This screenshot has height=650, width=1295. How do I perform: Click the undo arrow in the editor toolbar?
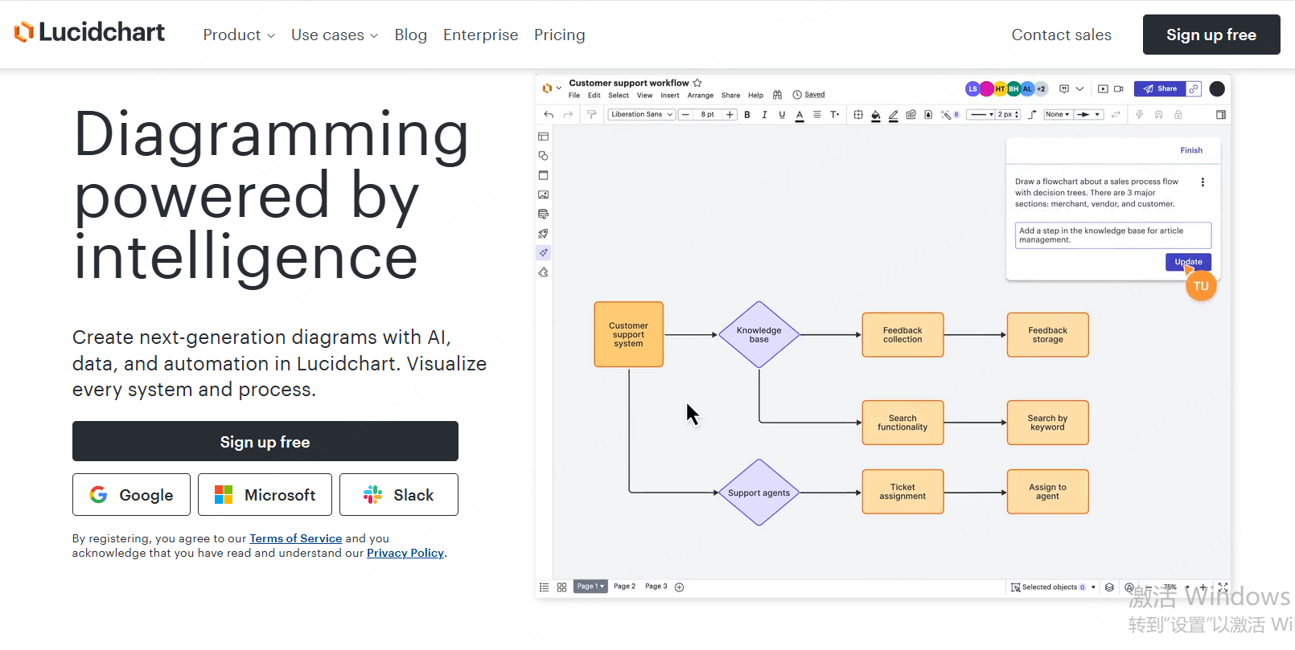[549, 115]
